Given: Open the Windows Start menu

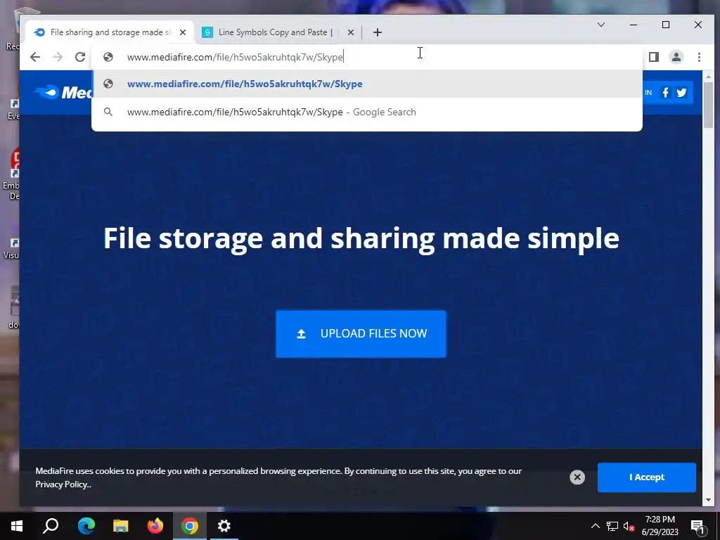Looking at the screenshot, I should (x=17, y=526).
